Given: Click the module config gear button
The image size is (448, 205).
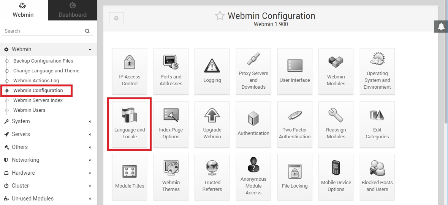Looking at the screenshot, I should point(116,18).
